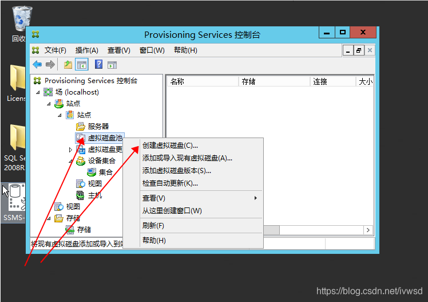This screenshot has height=302, width=428.
Task: Select the 主机 node in the tree
Action: click(94, 195)
